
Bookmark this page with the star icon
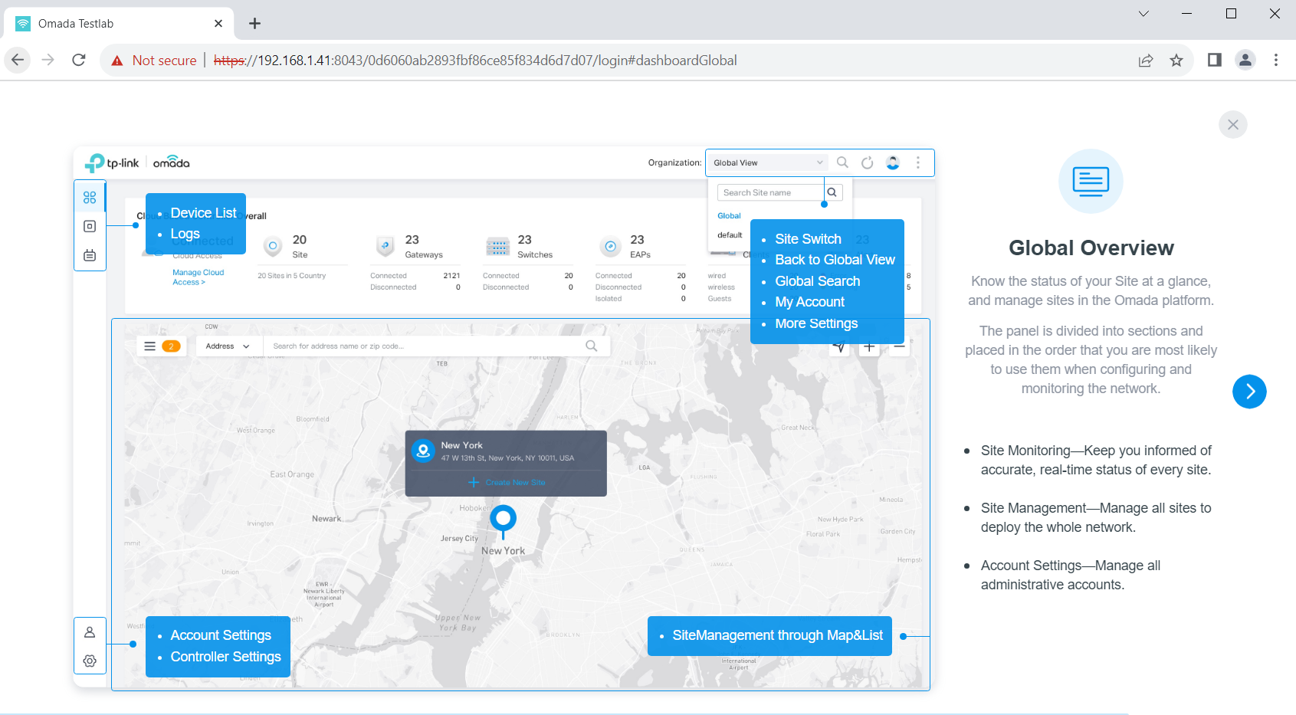pos(1176,61)
